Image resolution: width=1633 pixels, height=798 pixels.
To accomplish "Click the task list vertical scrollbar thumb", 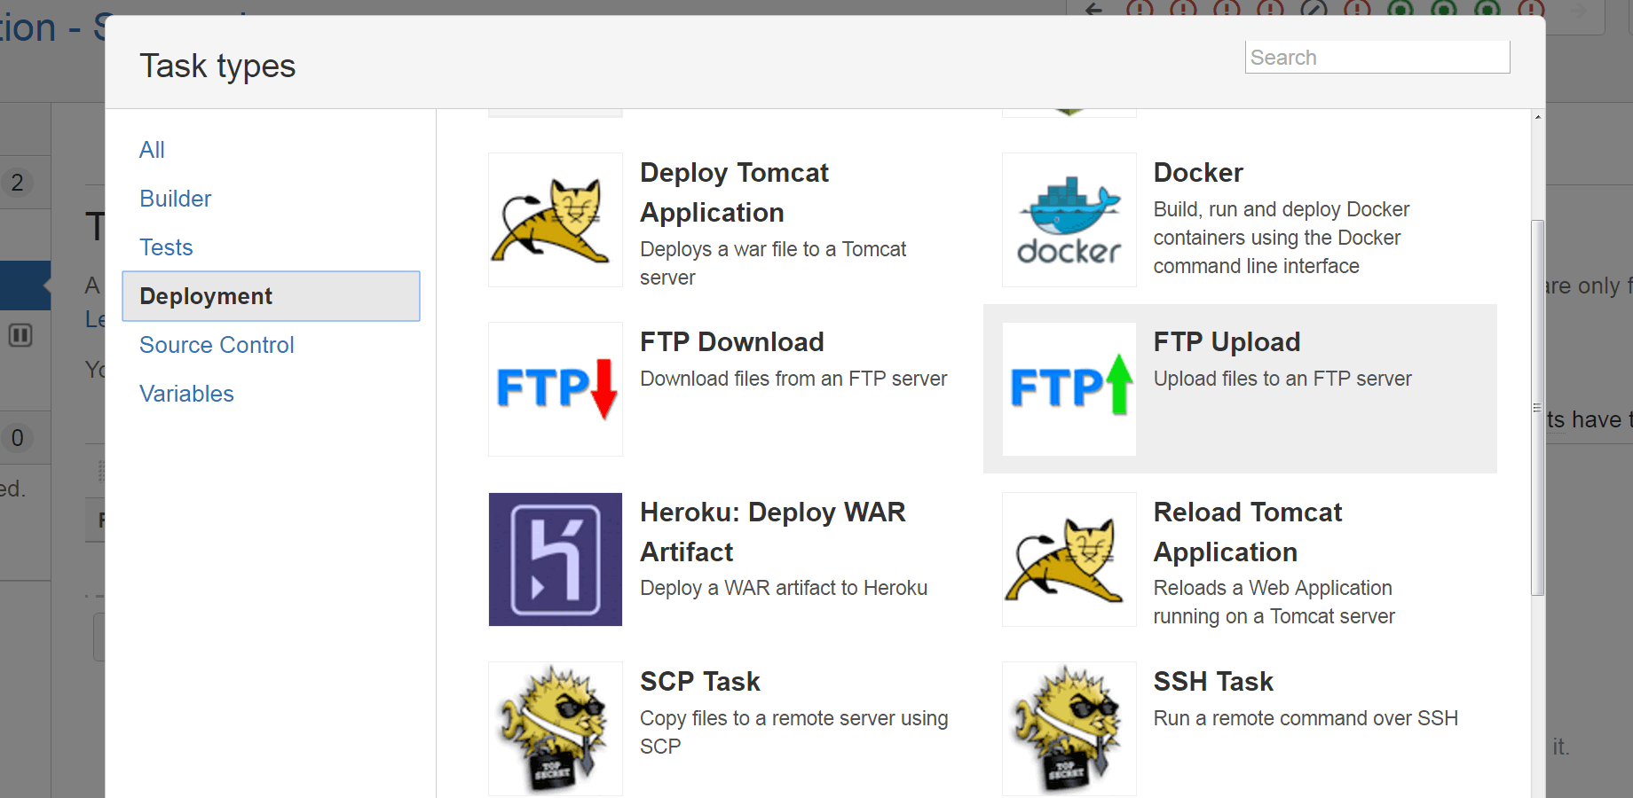I will (1538, 408).
